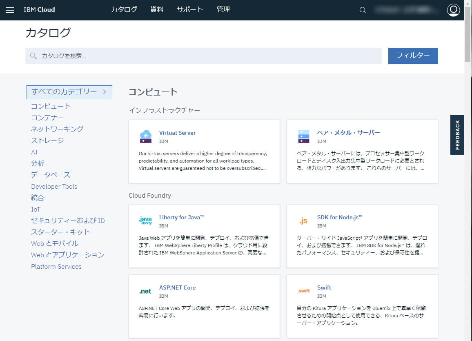Click the page vertical scrollbar thumb

468,34
